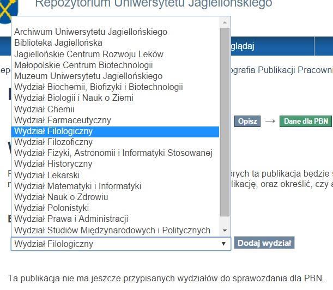Select Wydział Lekarski
The height and width of the screenshot is (290, 333).
click(x=115, y=176)
